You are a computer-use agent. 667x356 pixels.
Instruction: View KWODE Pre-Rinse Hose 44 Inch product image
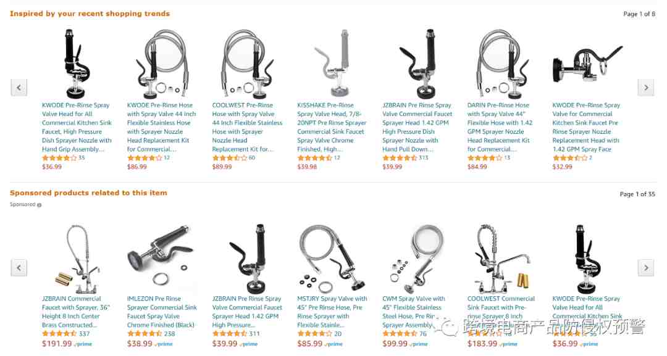click(x=162, y=64)
